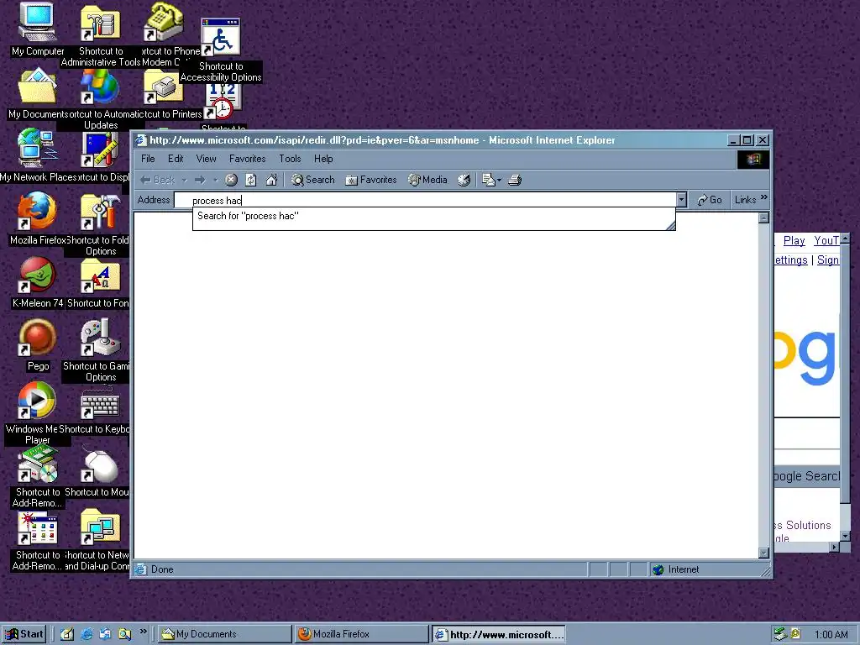This screenshot has height=645, width=860.
Task: Switch to My Documents taskbar button
Action: [x=225, y=635]
